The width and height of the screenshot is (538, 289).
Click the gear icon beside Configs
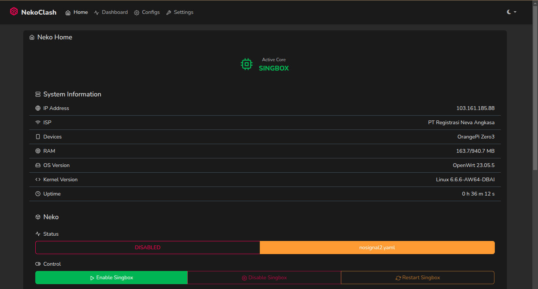[x=137, y=12]
